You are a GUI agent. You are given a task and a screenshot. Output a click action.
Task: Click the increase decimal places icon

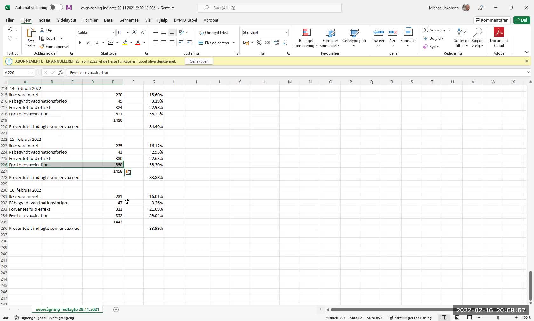click(277, 43)
